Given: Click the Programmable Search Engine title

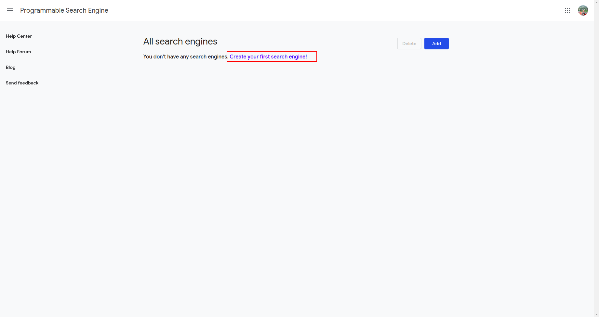Looking at the screenshot, I should coord(64,10).
